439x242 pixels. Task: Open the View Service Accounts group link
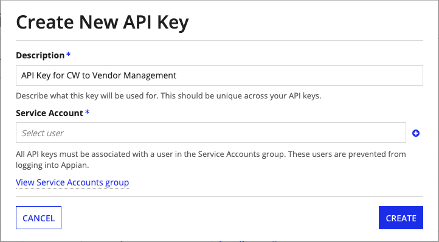(72, 182)
